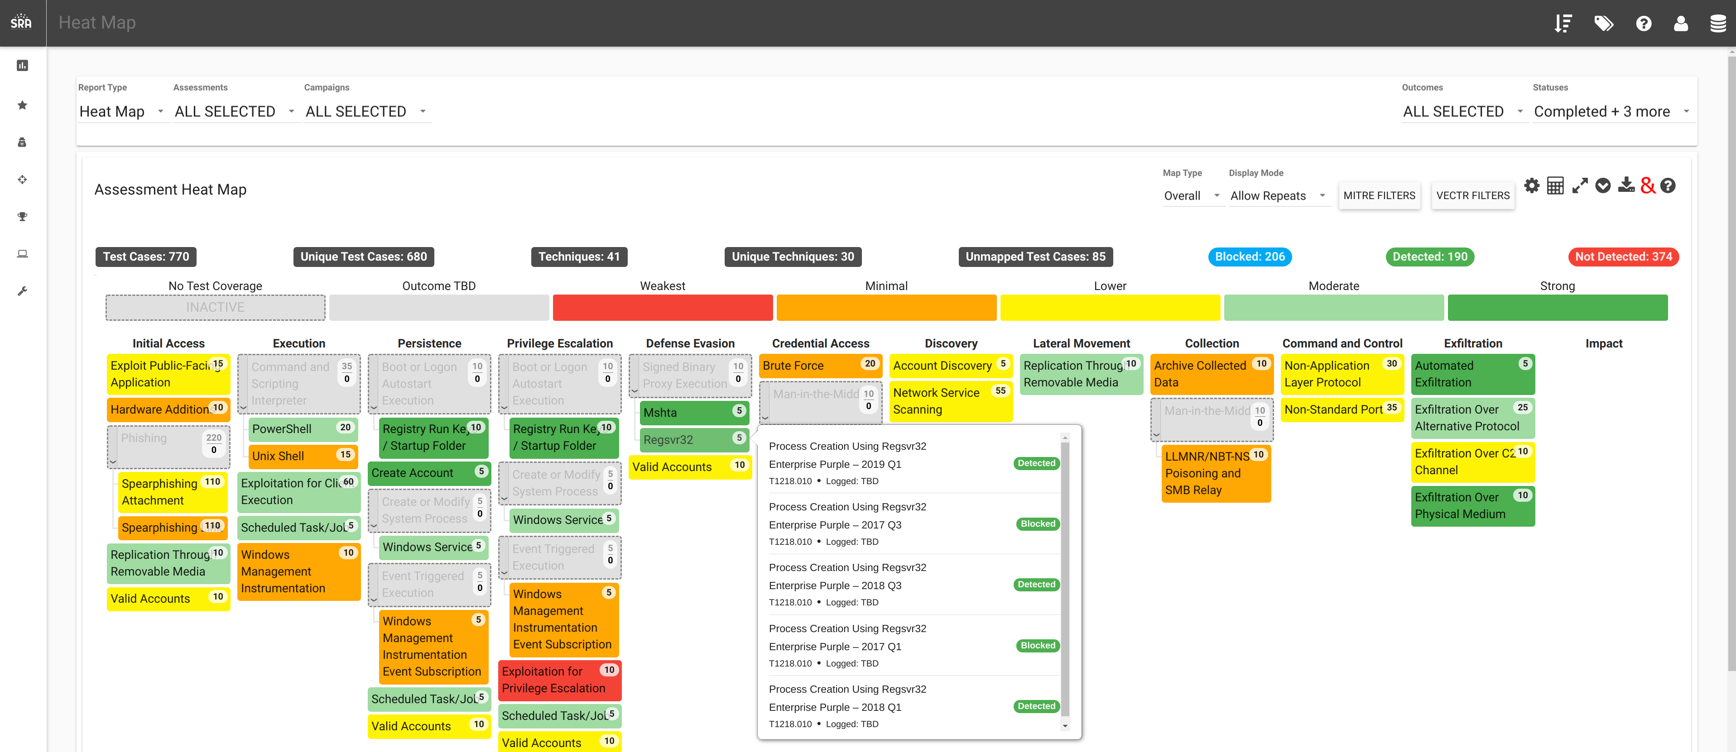
Task: Open the Display Mode Allow Repeats dropdown
Action: click(x=1277, y=196)
